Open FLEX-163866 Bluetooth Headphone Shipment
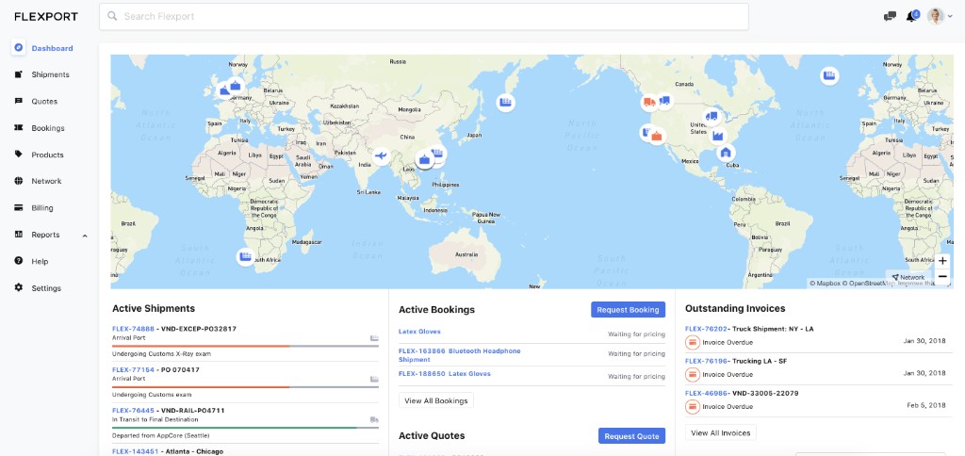Viewport: 965px width, 456px height. tap(460, 355)
